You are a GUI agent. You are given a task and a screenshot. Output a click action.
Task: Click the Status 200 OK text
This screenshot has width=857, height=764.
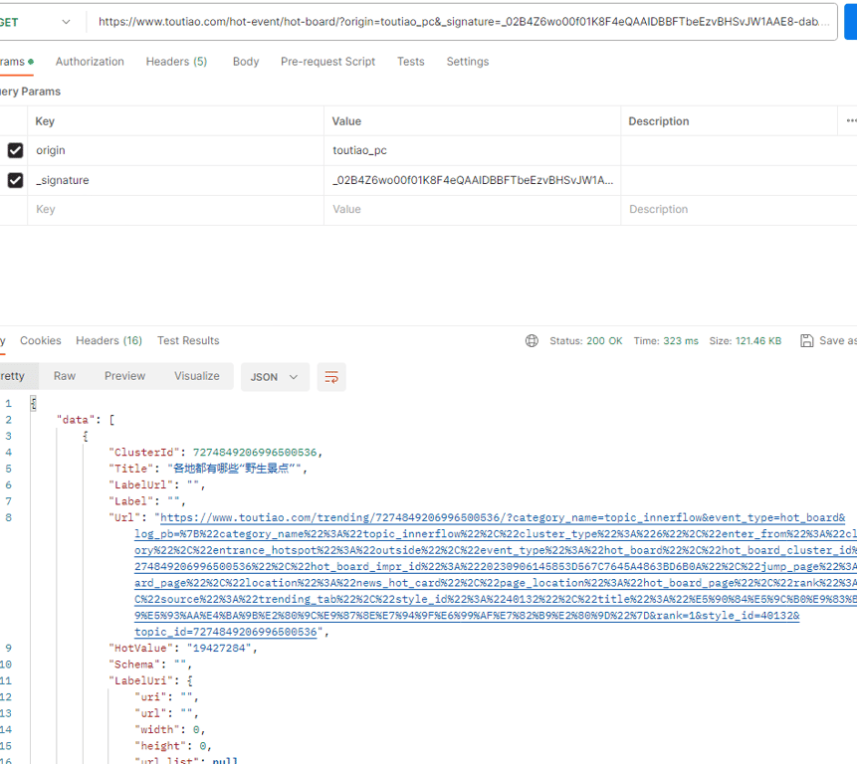point(586,341)
